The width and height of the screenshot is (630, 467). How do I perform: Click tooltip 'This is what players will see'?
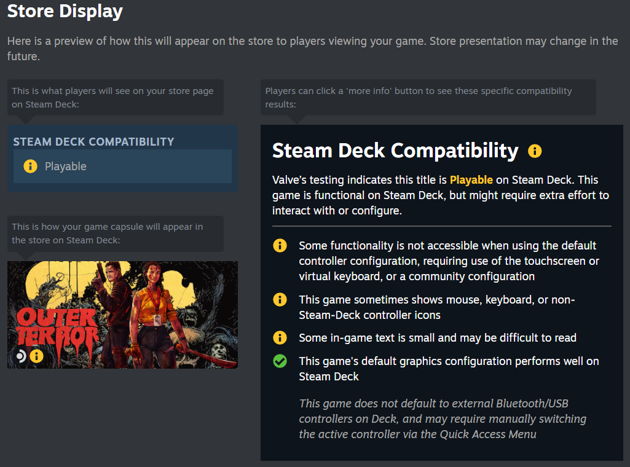point(116,98)
